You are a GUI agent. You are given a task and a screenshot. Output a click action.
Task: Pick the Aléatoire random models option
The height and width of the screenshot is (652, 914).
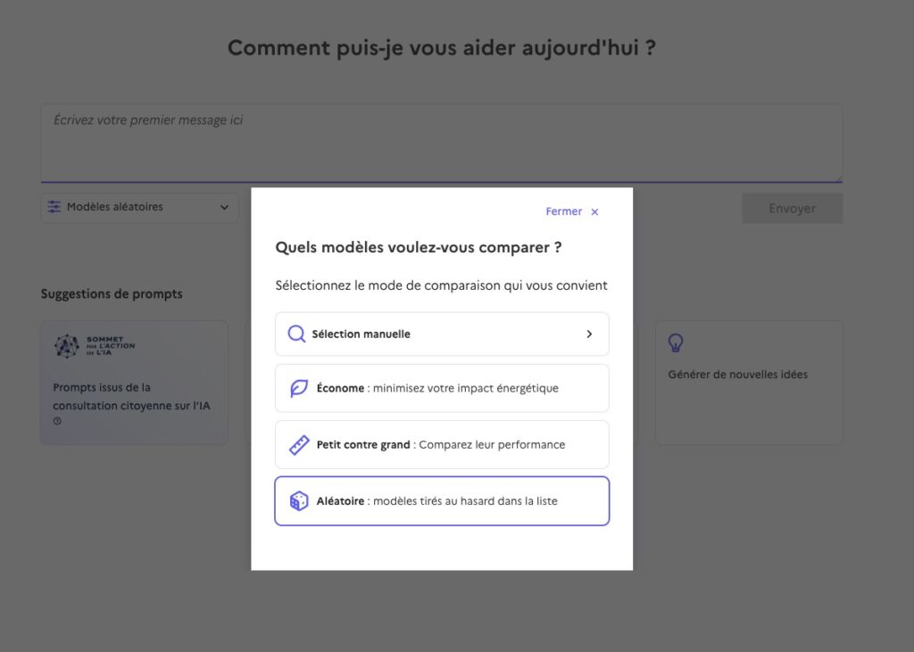click(442, 501)
